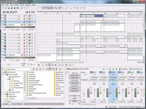This screenshot has width=146, height=109.
Task: Solo the W Wide Ring track
Action: click(x=35, y=55)
